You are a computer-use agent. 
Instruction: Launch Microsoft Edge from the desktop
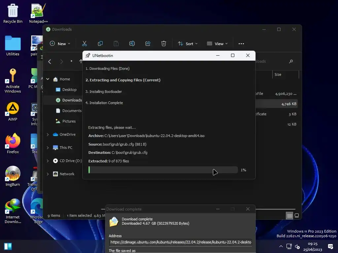(37, 211)
